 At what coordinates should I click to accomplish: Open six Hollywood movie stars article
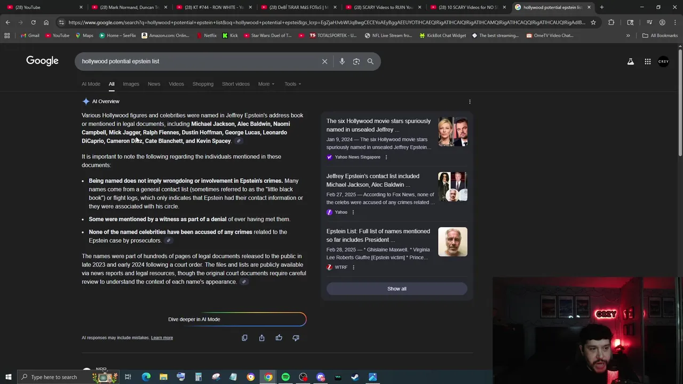click(378, 125)
